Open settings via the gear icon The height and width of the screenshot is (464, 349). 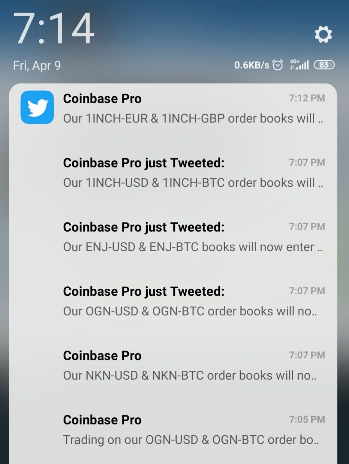pos(323,34)
